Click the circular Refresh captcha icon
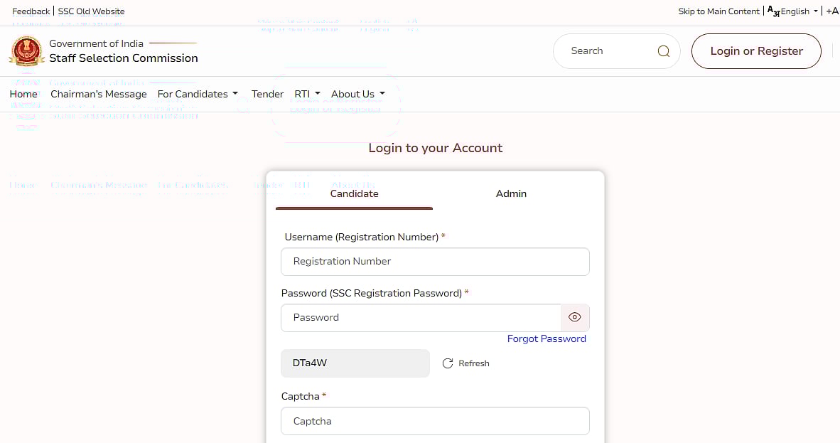The height and width of the screenshot is (443, 840). point(447,363)
